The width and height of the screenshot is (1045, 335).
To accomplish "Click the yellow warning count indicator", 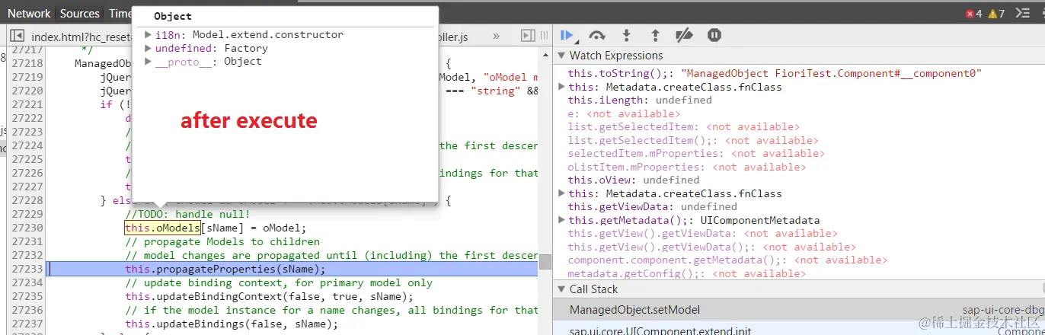I will coord(996,14).
